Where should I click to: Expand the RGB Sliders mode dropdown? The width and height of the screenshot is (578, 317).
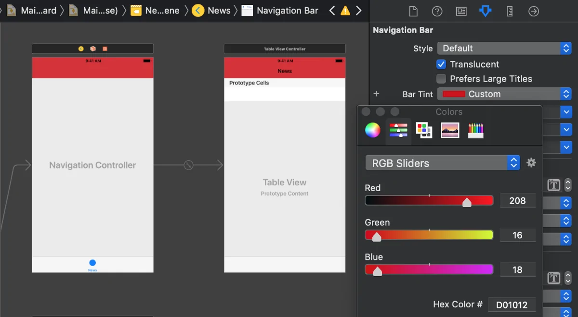pos(442,163)
